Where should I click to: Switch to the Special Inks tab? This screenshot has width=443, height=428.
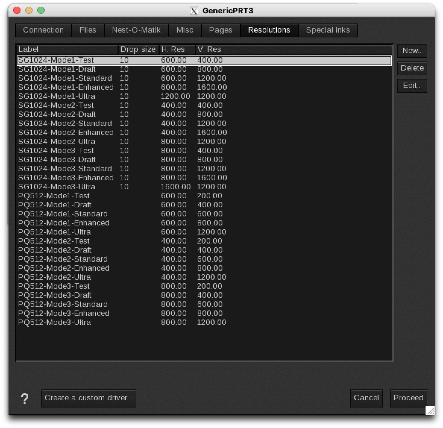click(328, 30)
